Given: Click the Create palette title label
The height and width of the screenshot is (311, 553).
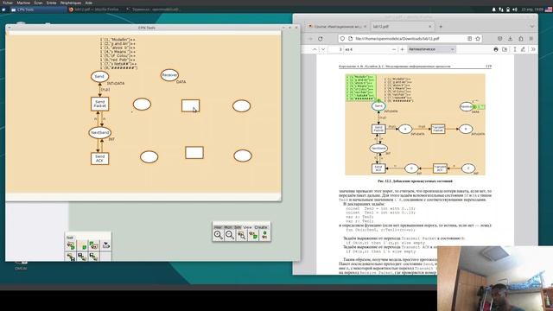Looking at the screenshot, I should pyautogui.click(x=261, y=227).
